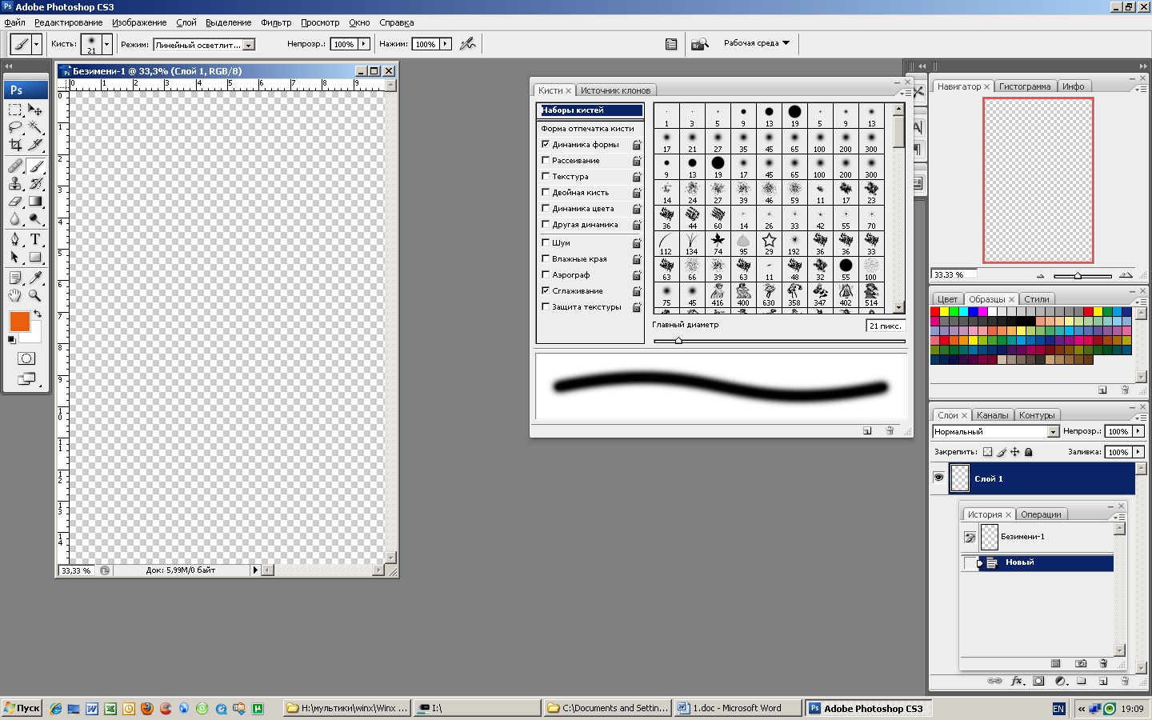Screen dimensions: 1152x720
Task: Expand options bar Непрозр. opacity slider arrow
Action: pyautogui.click(x=364, y=44)
